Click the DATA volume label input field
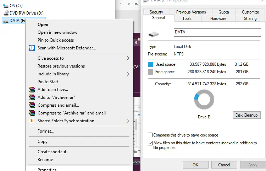This screenshot has height=171, width=266. pos(217,32)
